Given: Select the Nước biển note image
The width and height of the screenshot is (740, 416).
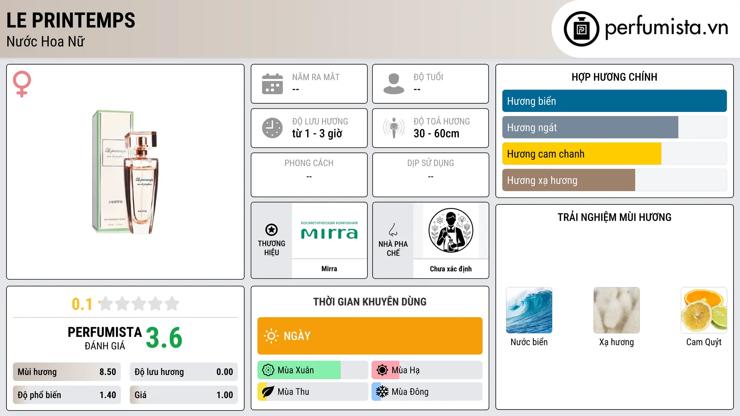Looking at the screenshot, I should coord(529,310).
